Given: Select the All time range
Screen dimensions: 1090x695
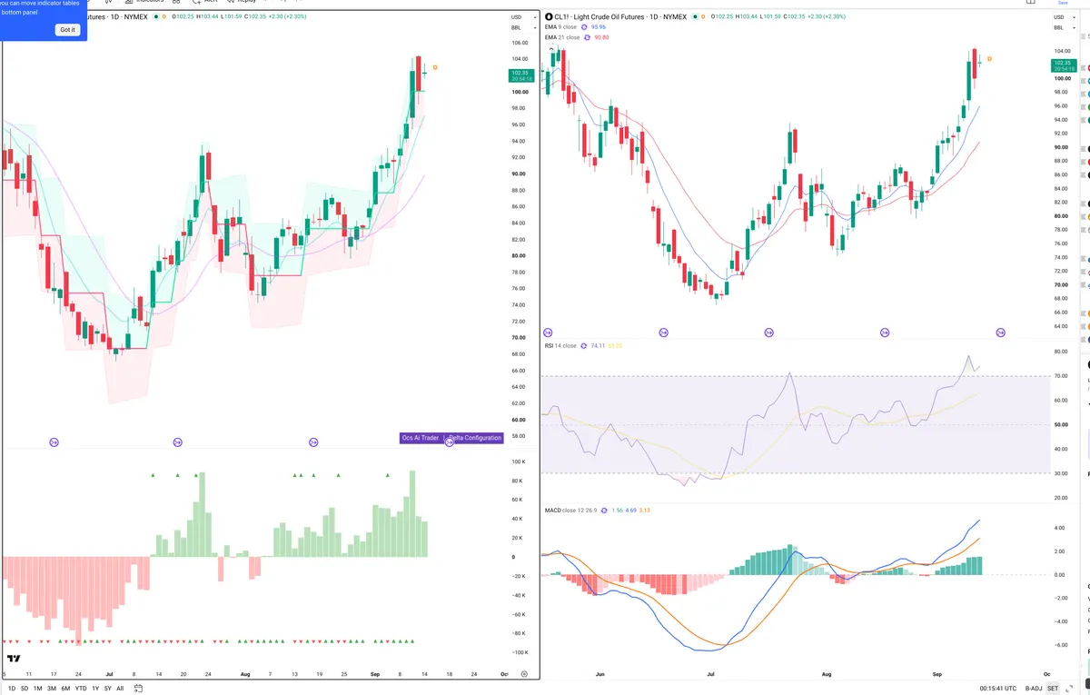Looking at the screenshot, I should tap(120, 689).
